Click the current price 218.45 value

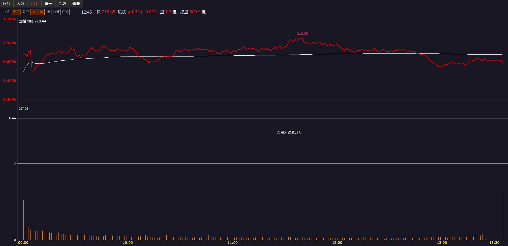[x=108, y=12]
